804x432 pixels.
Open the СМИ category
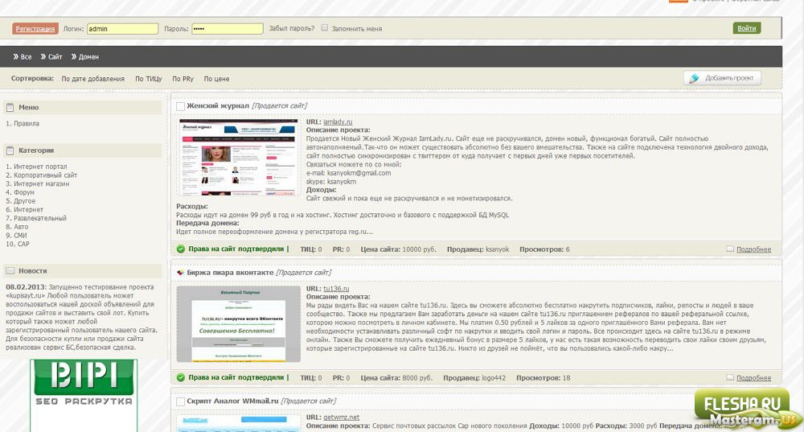[21, 236]
